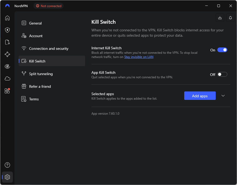237x185 pixels.
Task: Open the Help question mark icon
Action: (x=7, y=165)
